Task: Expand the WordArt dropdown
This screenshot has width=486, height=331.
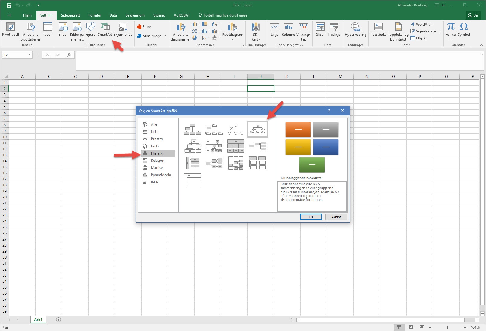Action: (x=431, y=24)
